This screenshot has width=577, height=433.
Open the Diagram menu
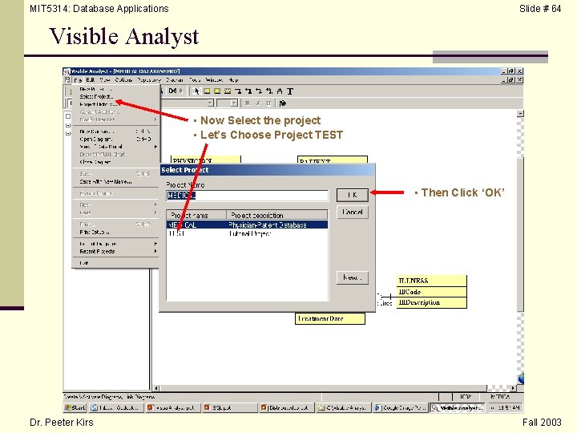(175, 80)
